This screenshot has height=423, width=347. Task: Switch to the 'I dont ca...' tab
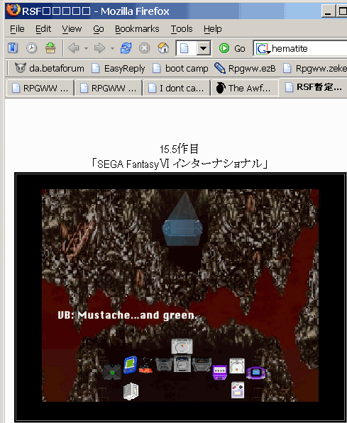(x=176, y=88)
